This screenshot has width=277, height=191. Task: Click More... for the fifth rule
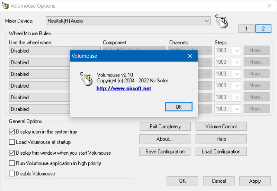(x=257, y=97)
